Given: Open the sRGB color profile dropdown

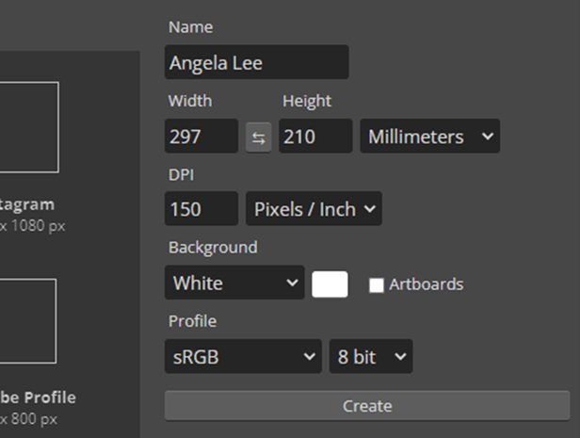Looking at the screenshot, I should (243, 356).
